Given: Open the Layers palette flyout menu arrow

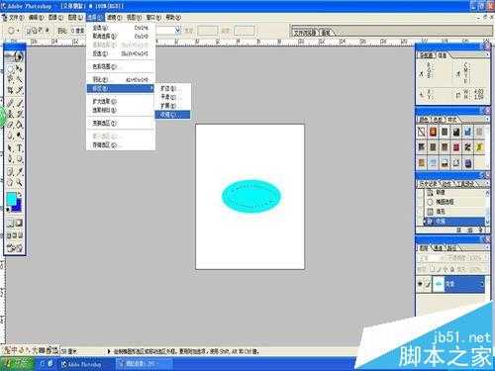Looking at the screenshot, I should coord(487,247).
